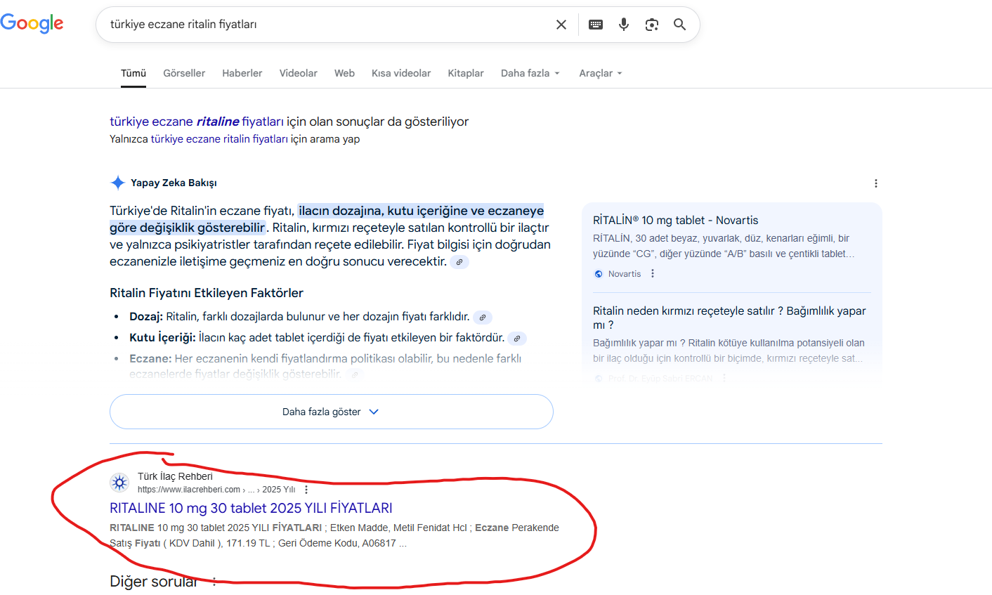Image resolution: width=992 pixels, height=595 pixels.
Task: Click the Diğer sorular heading
Action: tap(154, 582)
